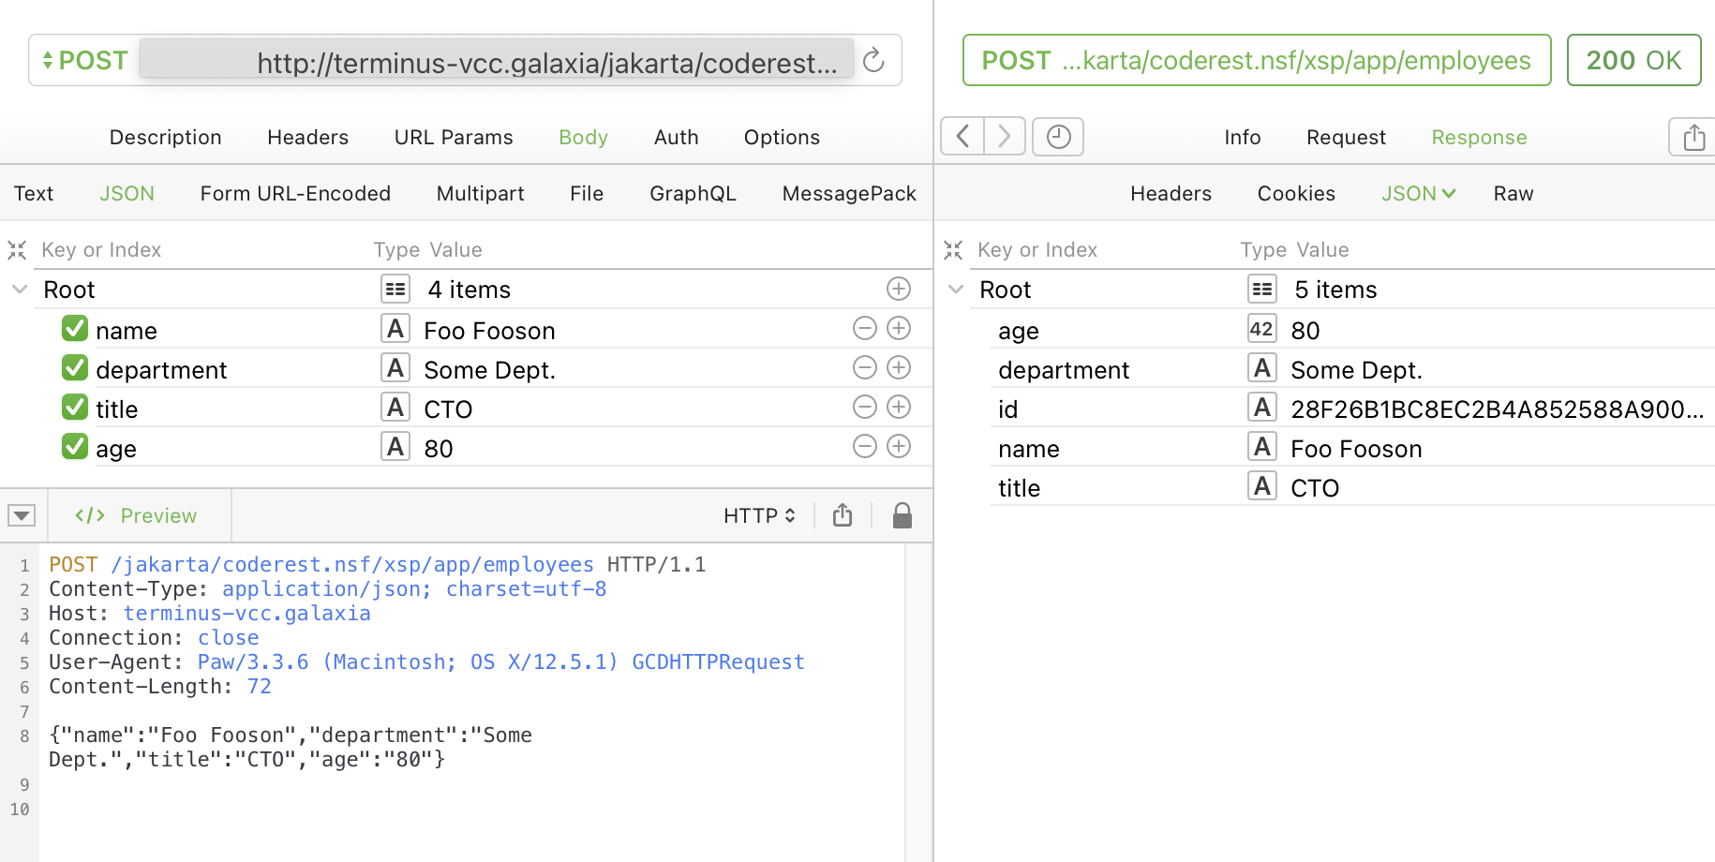Click the 200 OK status button
1715x862 pixels.
point(1633,61)
